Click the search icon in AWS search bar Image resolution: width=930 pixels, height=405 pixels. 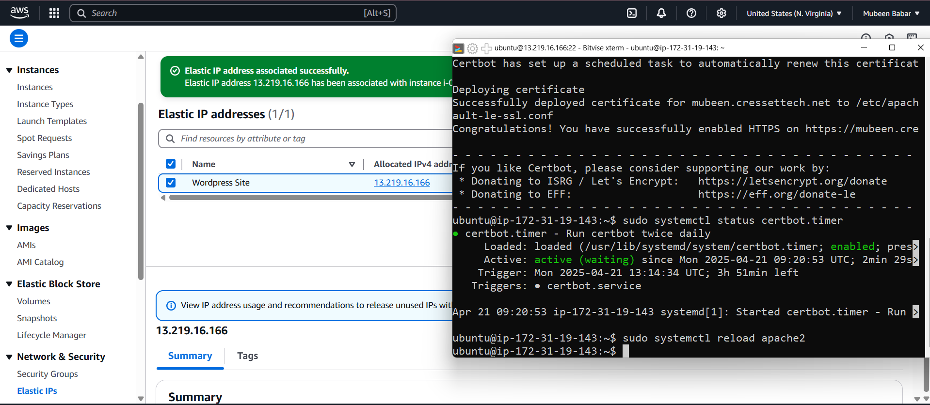81,13
